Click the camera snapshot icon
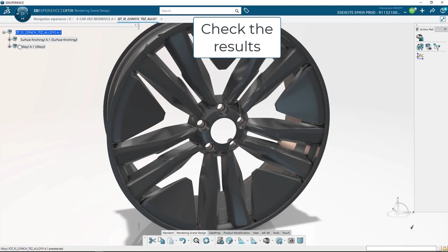 291,241
